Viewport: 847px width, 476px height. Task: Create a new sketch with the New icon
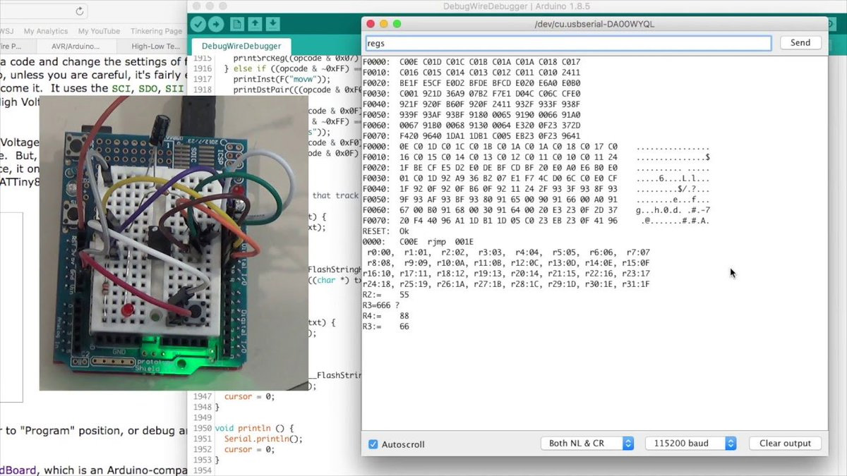point(236,25)
